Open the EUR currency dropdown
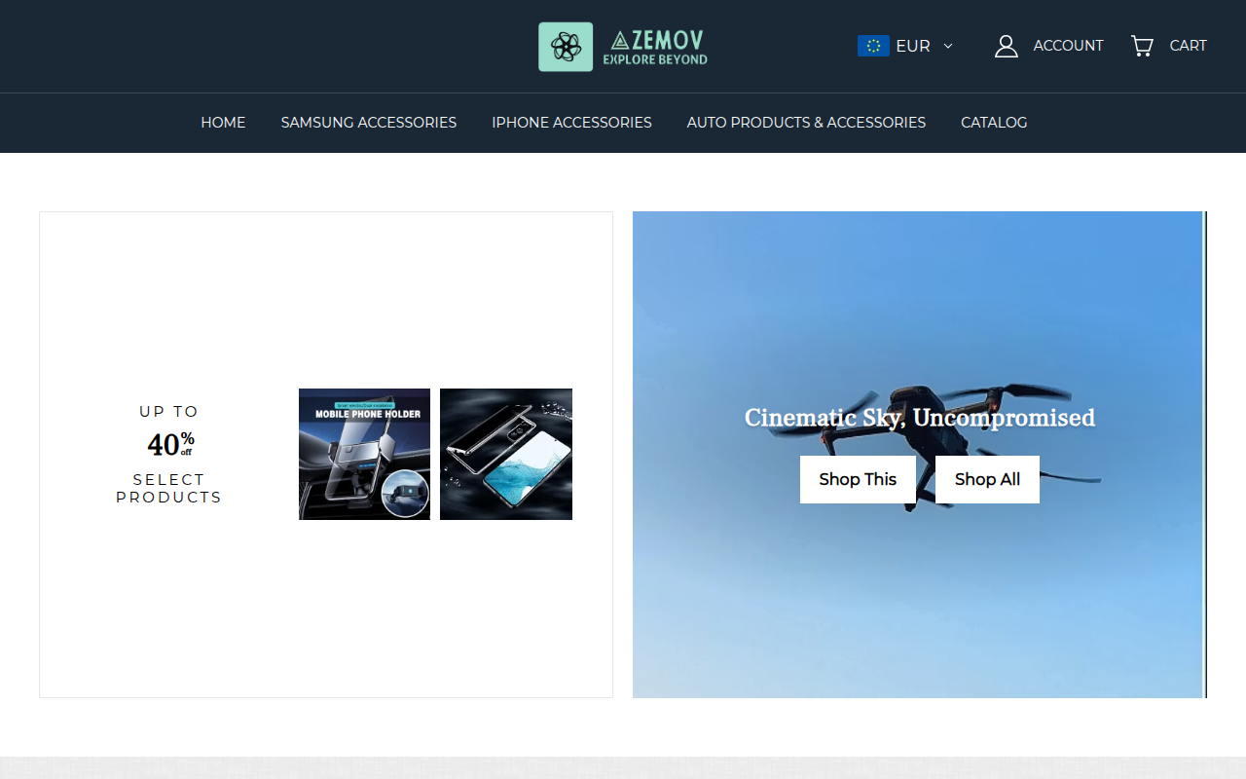The height and width of the screenshot is (779, 1246). 905,46
